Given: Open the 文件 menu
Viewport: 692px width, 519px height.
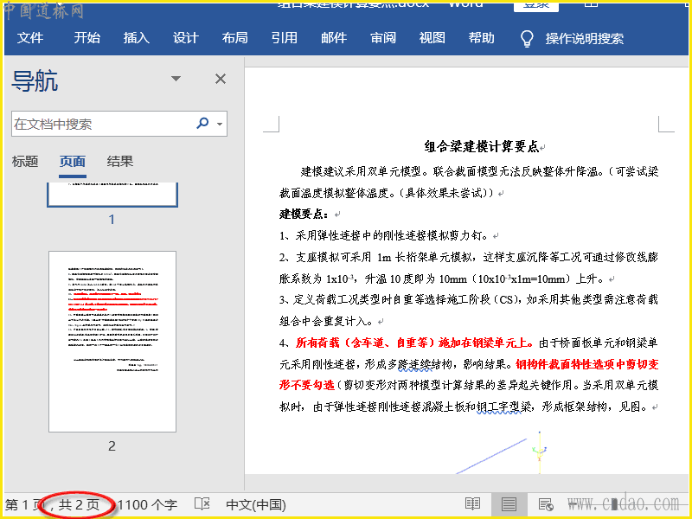Looking at the screenshot, I should pos(30,38).
